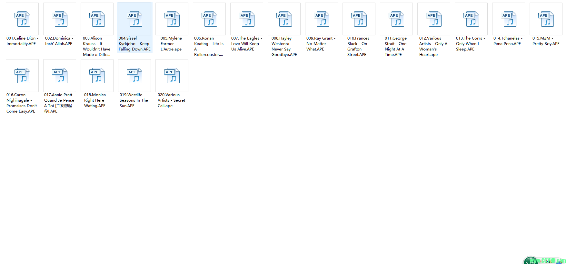Screen dimensions: 567x264
Task: Click the file name '011.George Strait - One Night At A Time.APE'
Action: coord(396,46)
